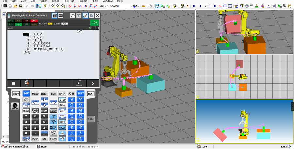This screenshot has height=149, width=294.
Task: Toggle the cell browser tree icon
Action: click(x=39, y=6)
